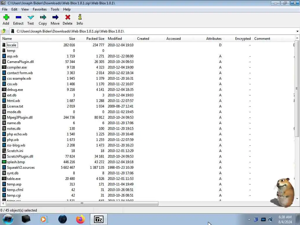This screenshot has height=225, width=300.
Task: Click the network tray icon
Action: 263,219
